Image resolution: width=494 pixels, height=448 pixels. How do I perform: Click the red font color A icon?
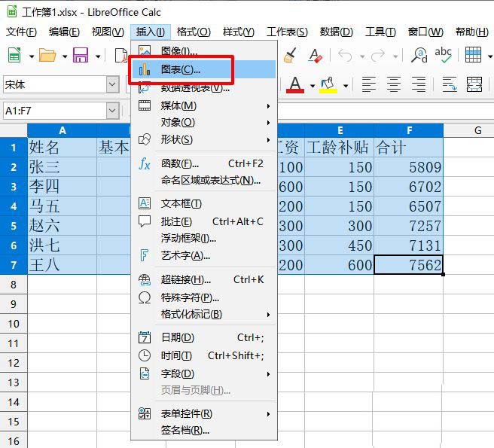(295, 84)
